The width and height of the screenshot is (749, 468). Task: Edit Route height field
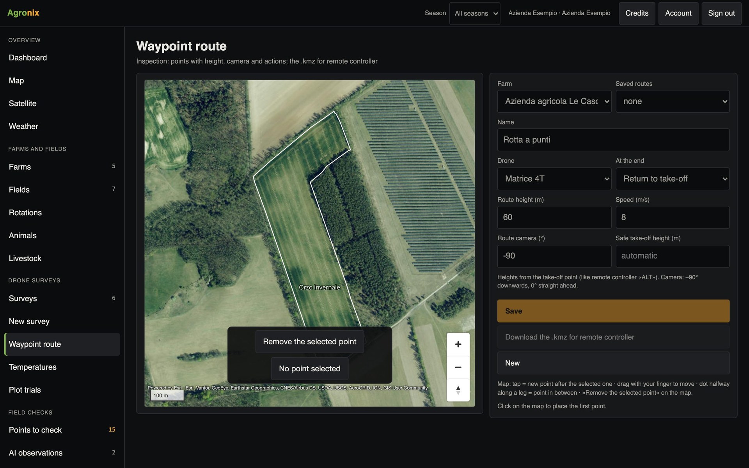(554, 217)
